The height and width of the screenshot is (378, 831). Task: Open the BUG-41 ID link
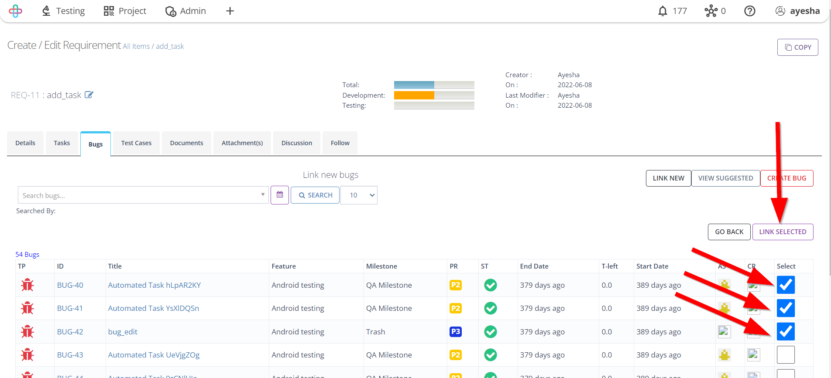pyautogui.click(x=70, y=308)
